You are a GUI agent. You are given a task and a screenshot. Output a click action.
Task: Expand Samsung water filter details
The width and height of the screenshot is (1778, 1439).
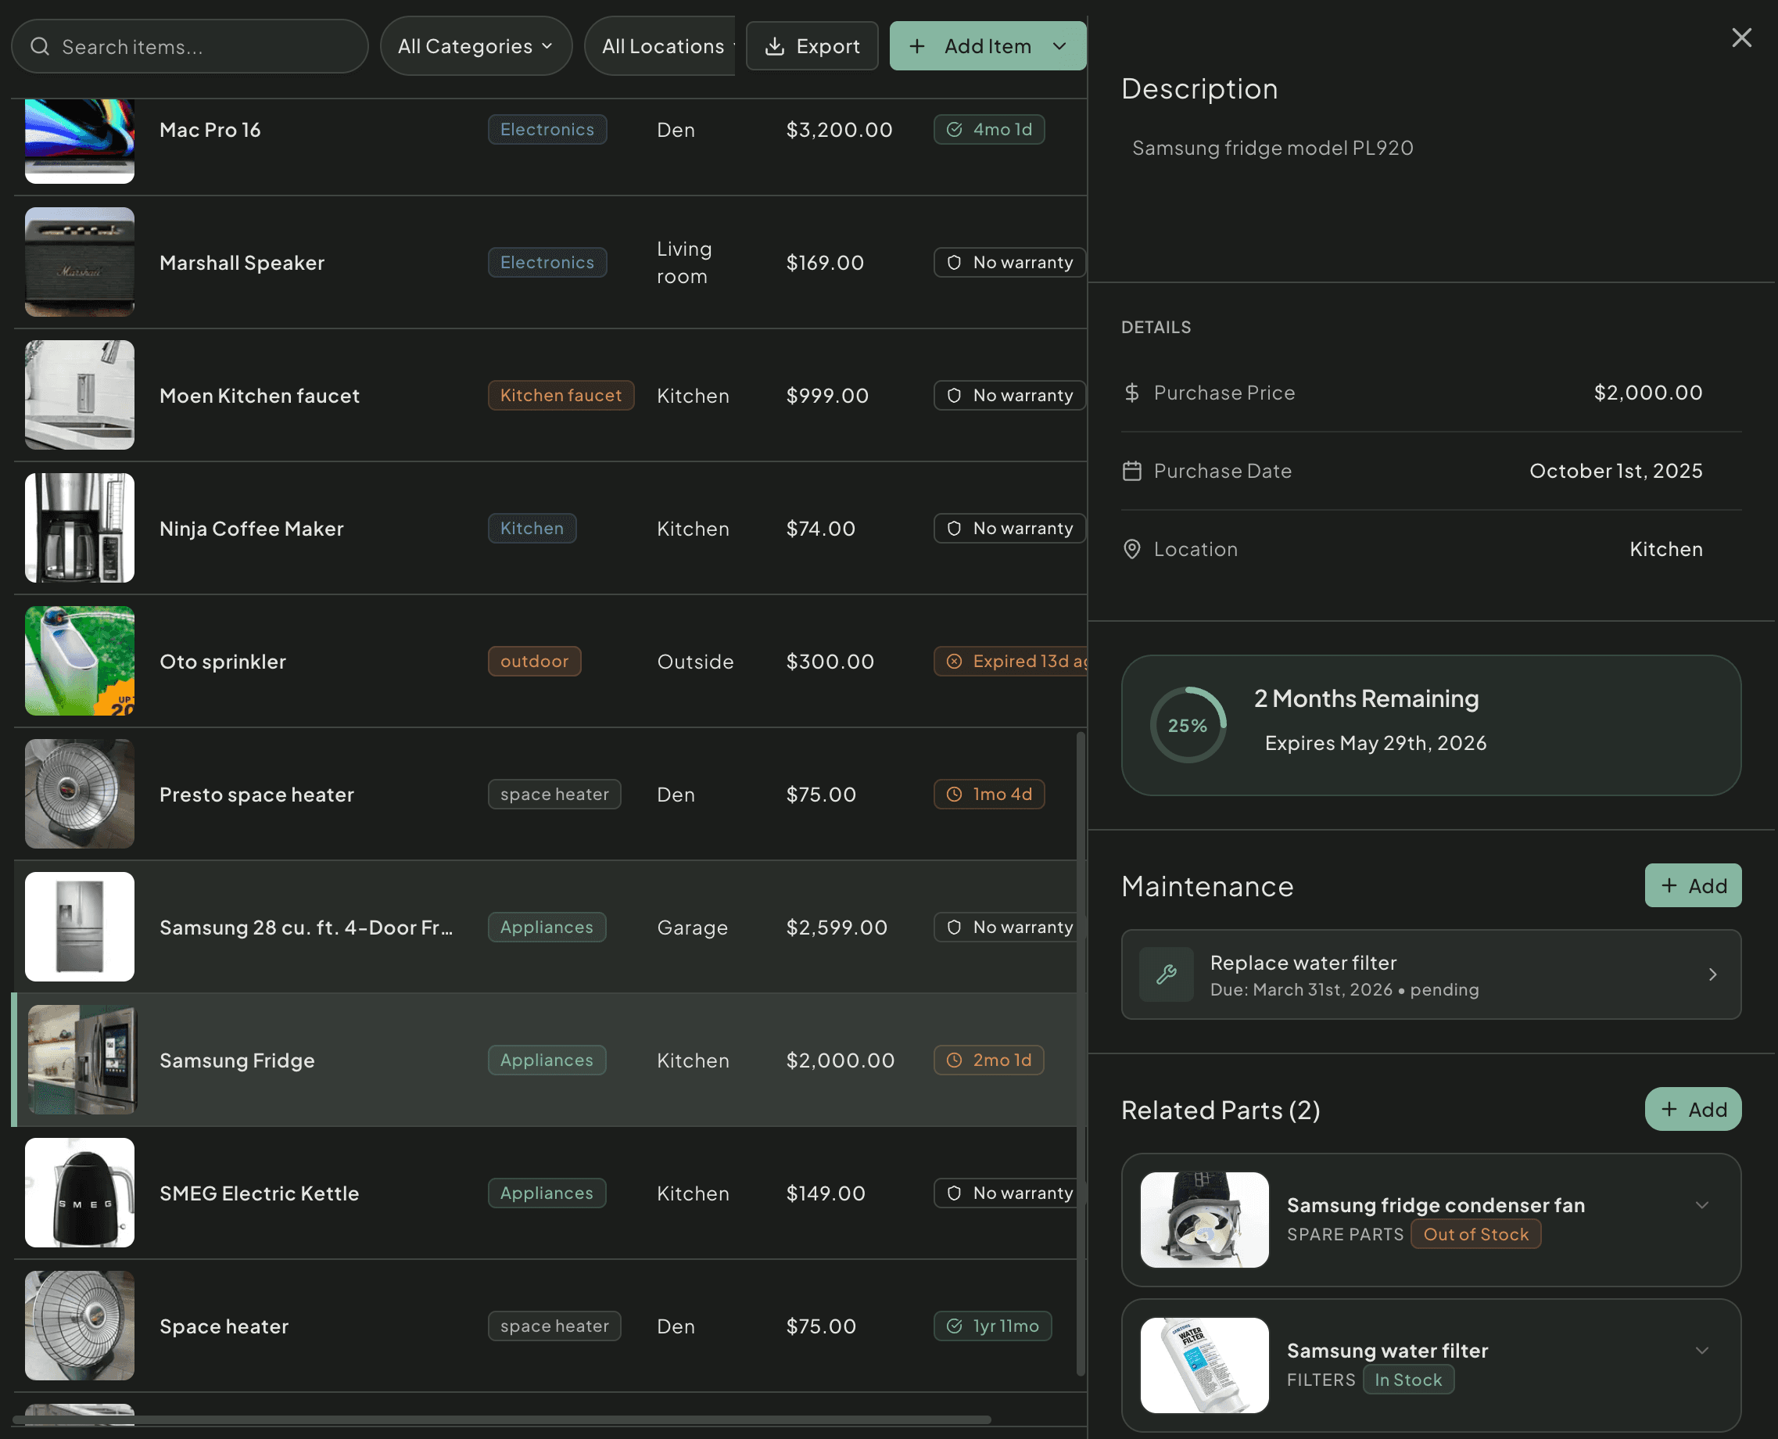[1703, 1351]
